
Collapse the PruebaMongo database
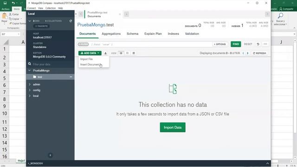click(x=30, y=71)
